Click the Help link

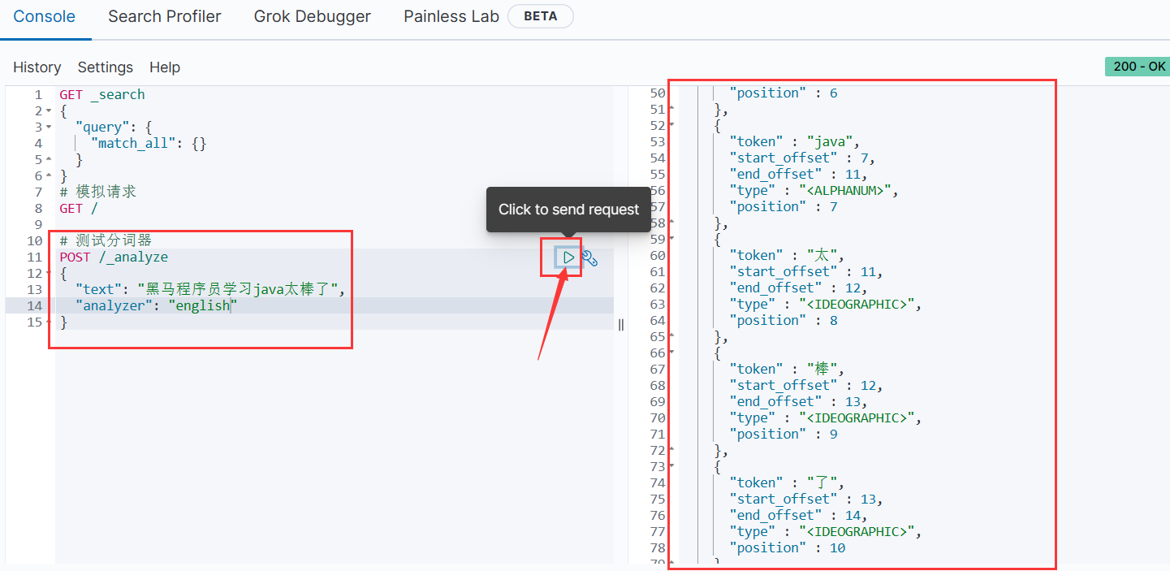pos(165,67)
